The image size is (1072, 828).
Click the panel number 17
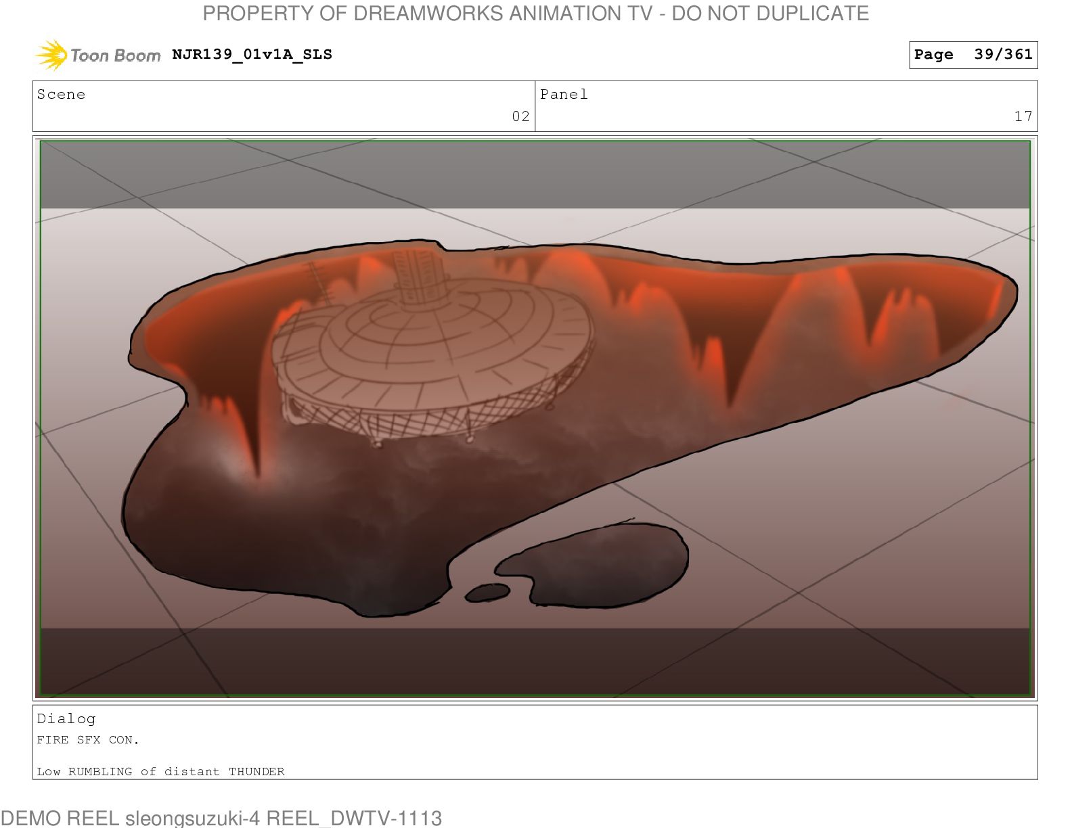tap(1023, 116)
